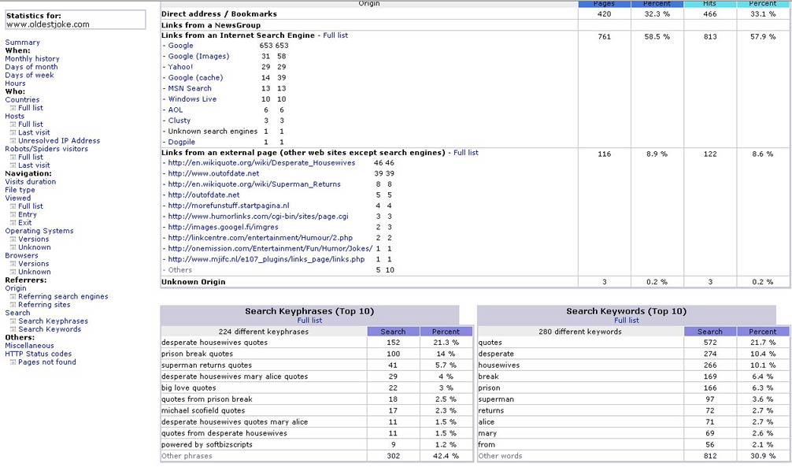Click the Last visit icon under Hosts

pos(13,132)
